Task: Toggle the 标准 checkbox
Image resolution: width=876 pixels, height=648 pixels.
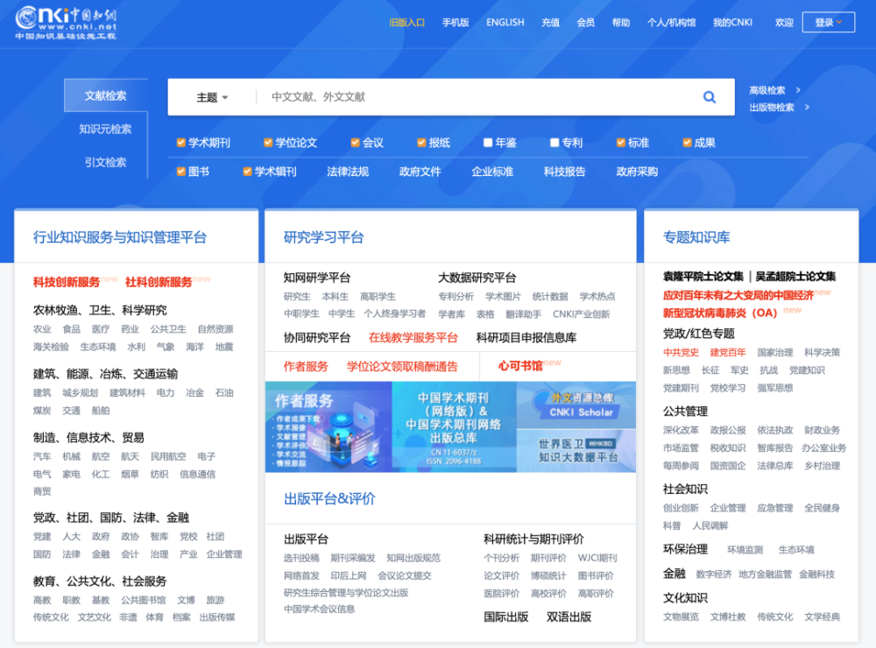Action: pyautogui.click(x=621, y=143)
